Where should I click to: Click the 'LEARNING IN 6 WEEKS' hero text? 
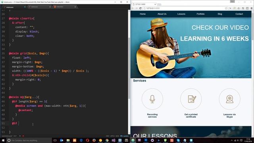coord(214,39)
